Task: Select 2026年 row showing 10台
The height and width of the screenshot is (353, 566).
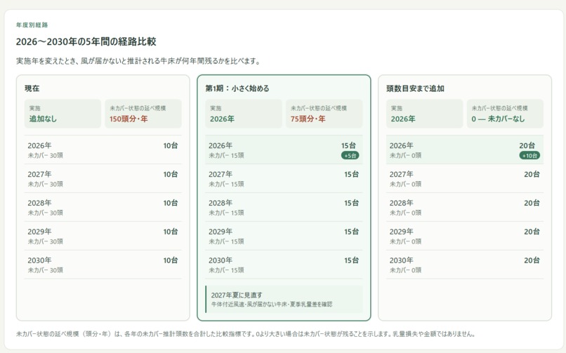Action: tap(103, 150)
